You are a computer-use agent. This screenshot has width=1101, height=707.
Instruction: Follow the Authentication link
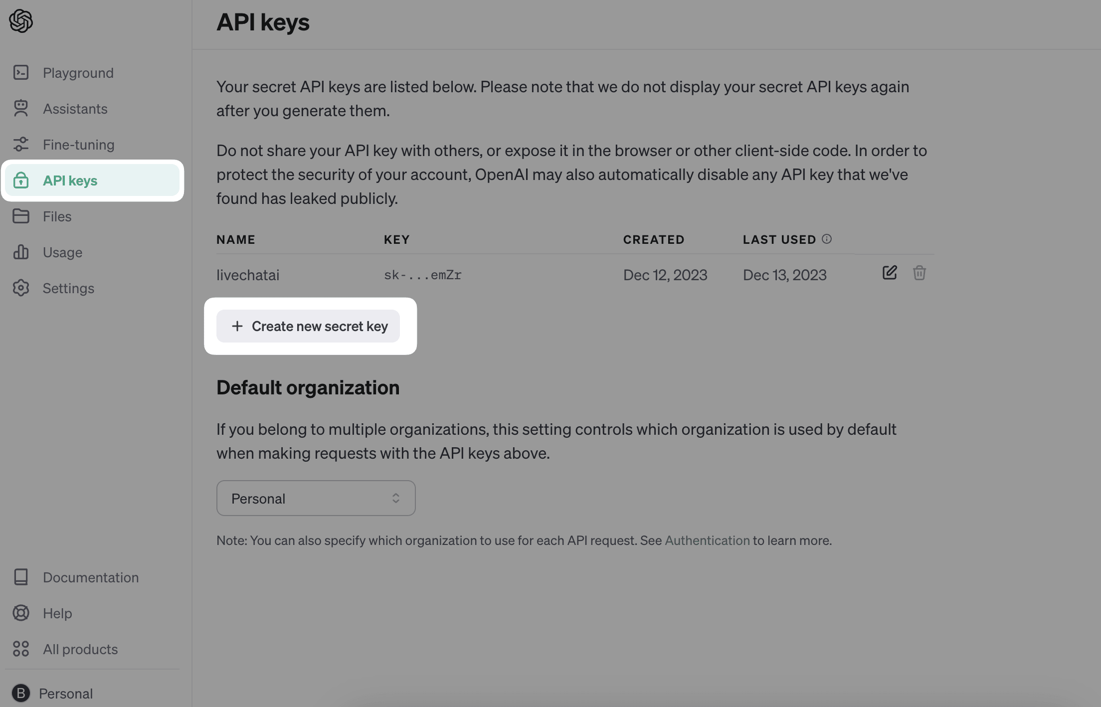tap(707, 540)
